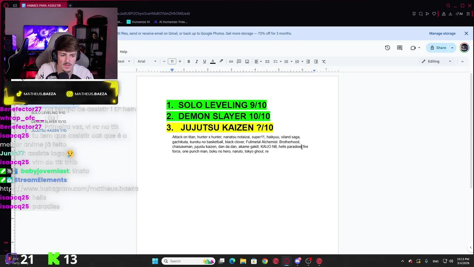Open the Arial font family dropdown
474x267 pixels.
click(x=147, y=62)
